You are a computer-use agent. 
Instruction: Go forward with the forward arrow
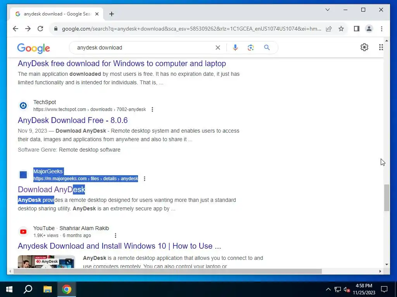28,29
